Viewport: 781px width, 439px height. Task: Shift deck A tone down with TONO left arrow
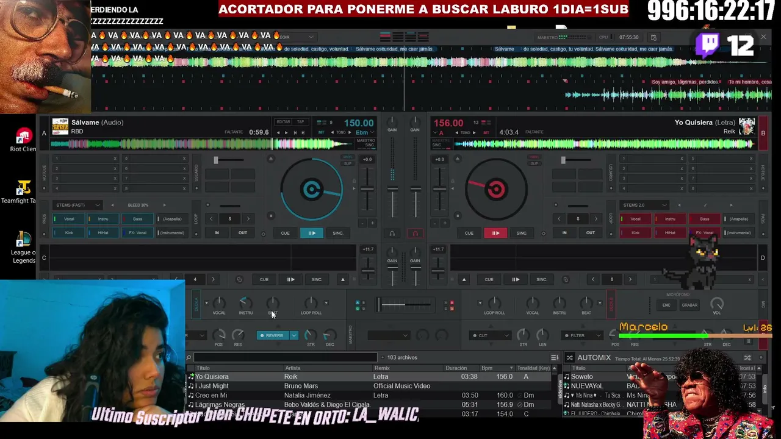(333, 132)
